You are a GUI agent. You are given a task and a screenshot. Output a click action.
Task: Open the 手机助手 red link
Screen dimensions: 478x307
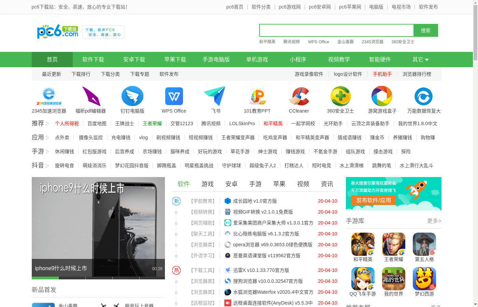[x=382, y=74]
